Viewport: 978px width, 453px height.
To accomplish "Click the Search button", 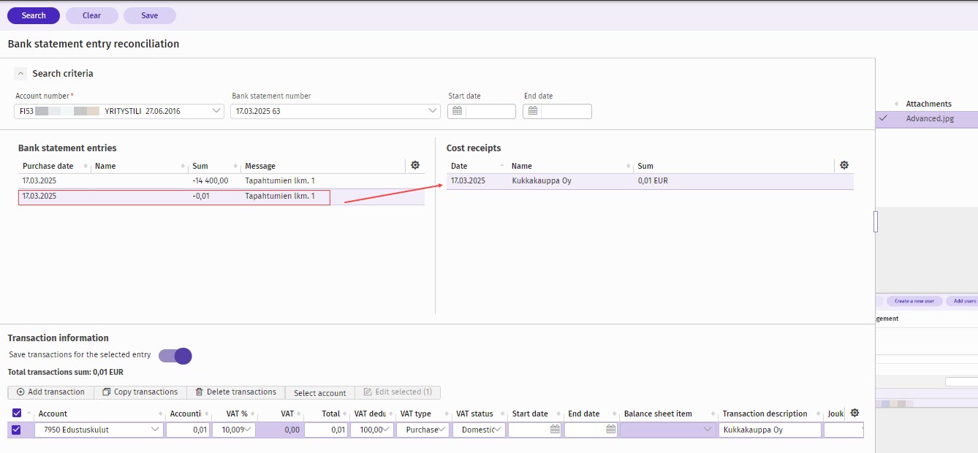I will coord(34,15).
